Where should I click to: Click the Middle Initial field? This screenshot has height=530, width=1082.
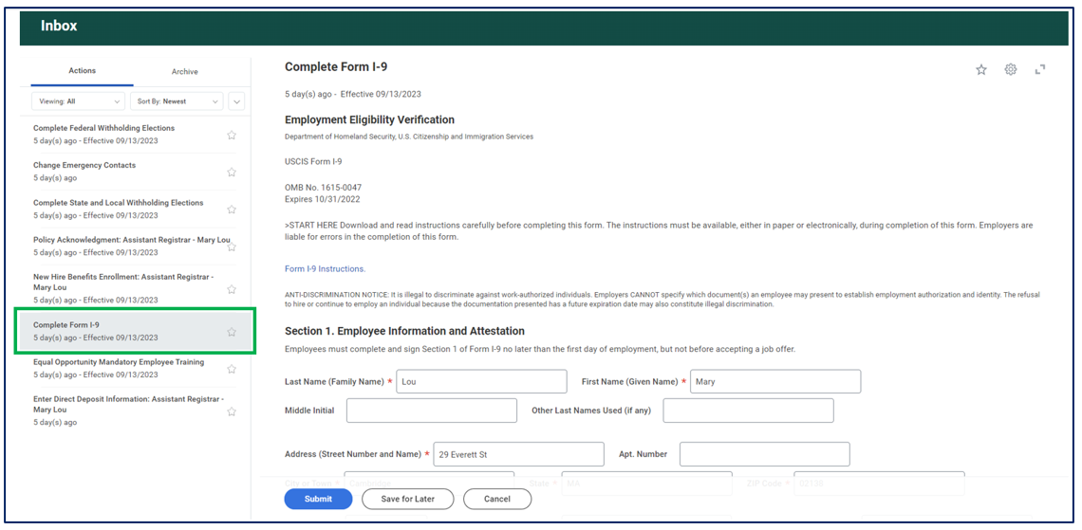(431, 411)
